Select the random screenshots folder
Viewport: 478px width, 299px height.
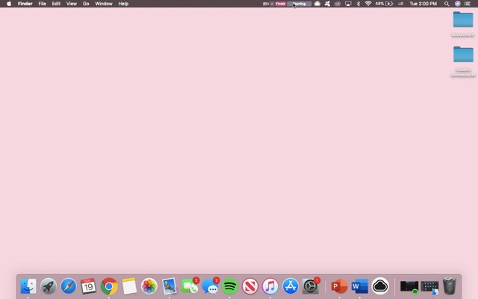coord(463,55)
